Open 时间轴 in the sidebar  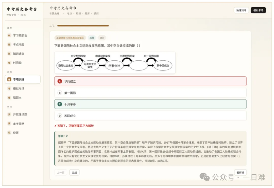(23, 63)
